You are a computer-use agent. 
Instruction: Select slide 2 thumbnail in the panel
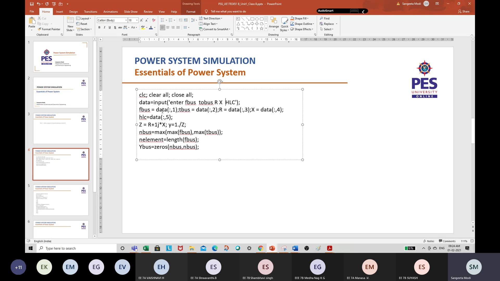61,92
